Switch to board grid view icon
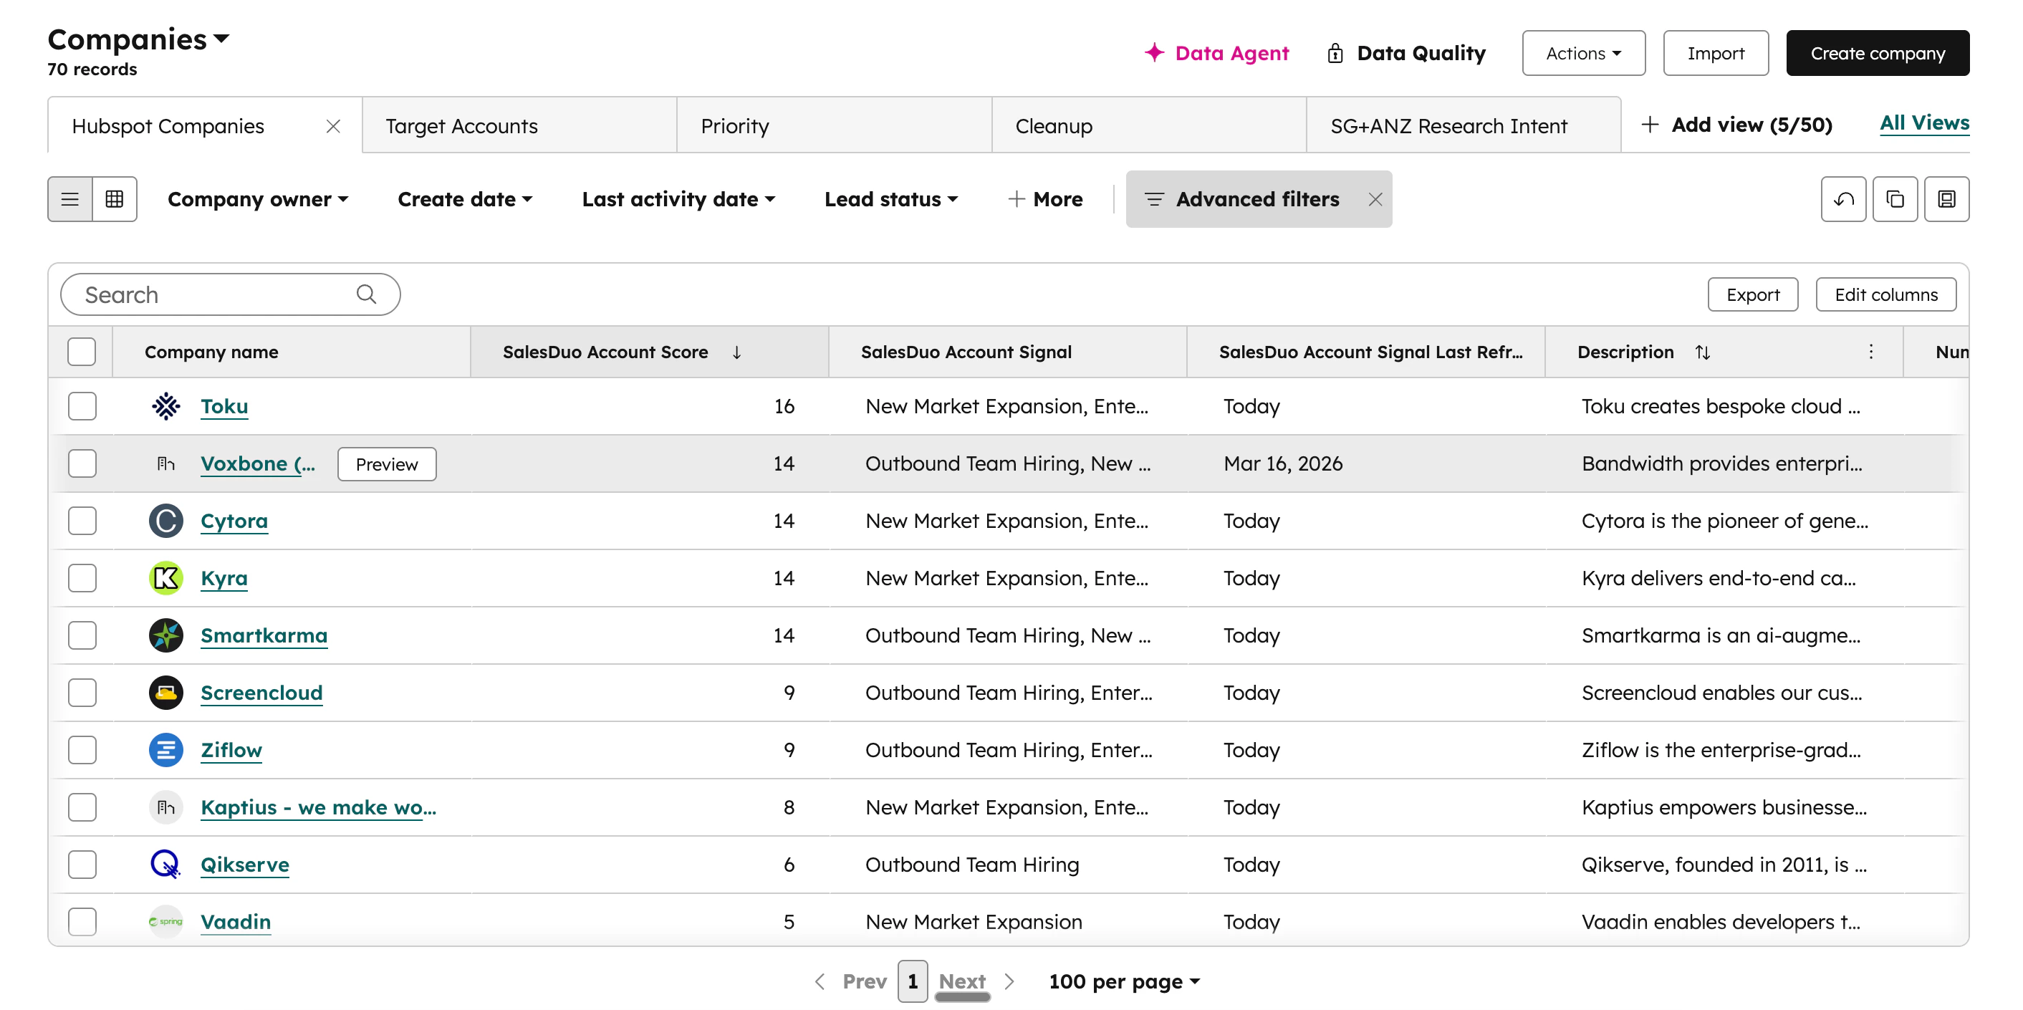Viewport: 2023px width, 1010px height. tap(115, 199)
